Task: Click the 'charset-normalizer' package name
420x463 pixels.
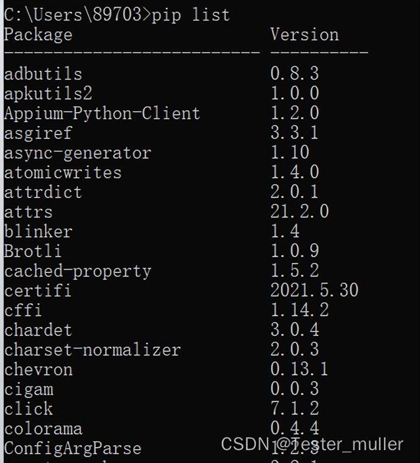Action: tap(92, 350)
